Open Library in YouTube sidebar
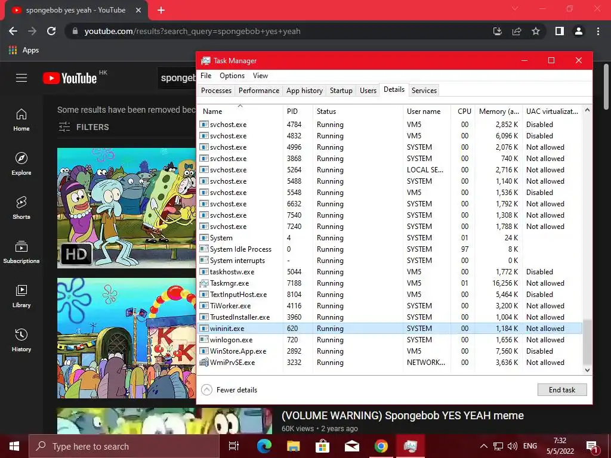Image resolution: width=611 pixels, height=458 pixels. (x=21, y=296)
